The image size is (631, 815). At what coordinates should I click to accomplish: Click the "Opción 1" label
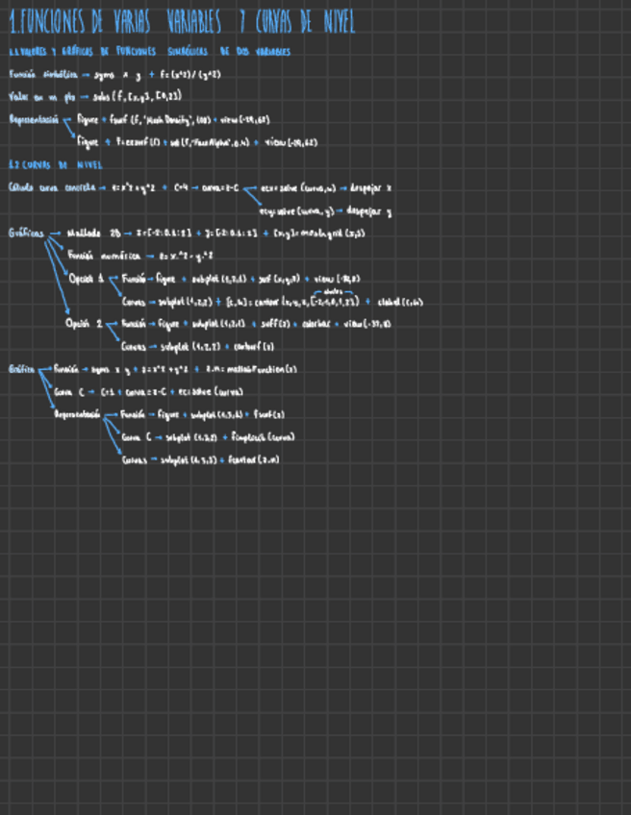click(87, 279)
